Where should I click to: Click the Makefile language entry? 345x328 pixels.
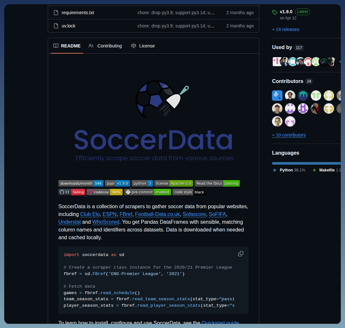tap(327, 170)
